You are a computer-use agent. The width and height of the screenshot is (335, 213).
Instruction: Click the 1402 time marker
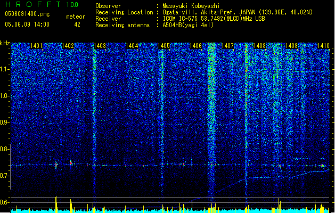click(68, 46)
